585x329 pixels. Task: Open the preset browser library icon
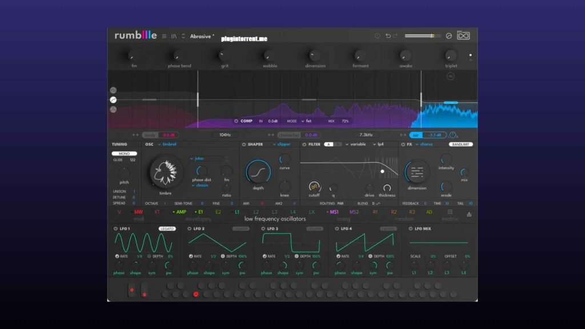(x=174, y=36)
